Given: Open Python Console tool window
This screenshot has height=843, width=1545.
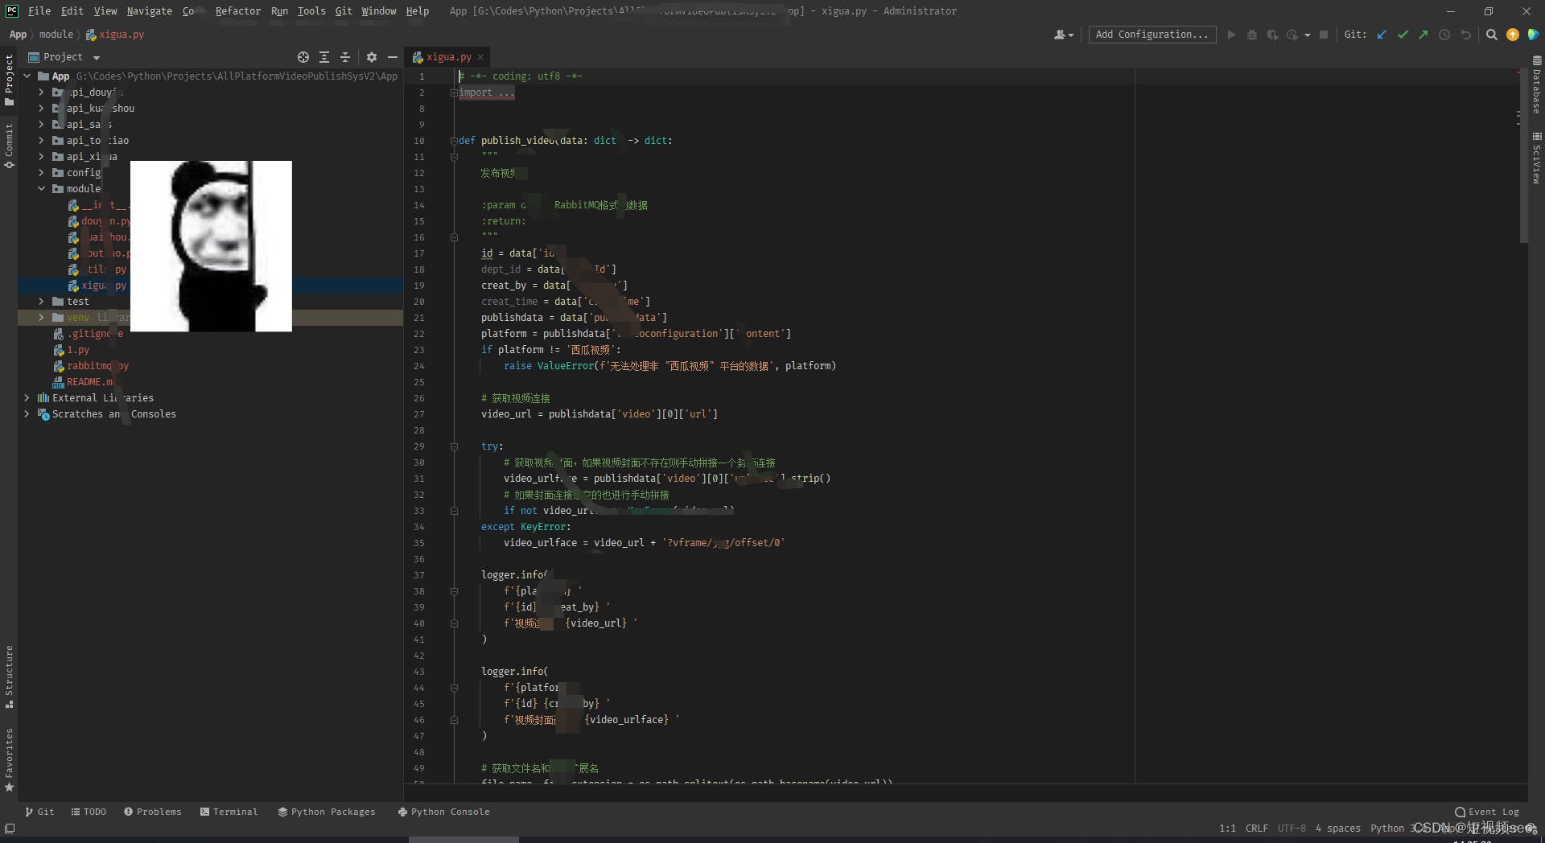Looking at the screenshot, I should 444,812.
